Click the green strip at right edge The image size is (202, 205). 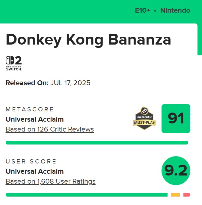click(200, 39)
